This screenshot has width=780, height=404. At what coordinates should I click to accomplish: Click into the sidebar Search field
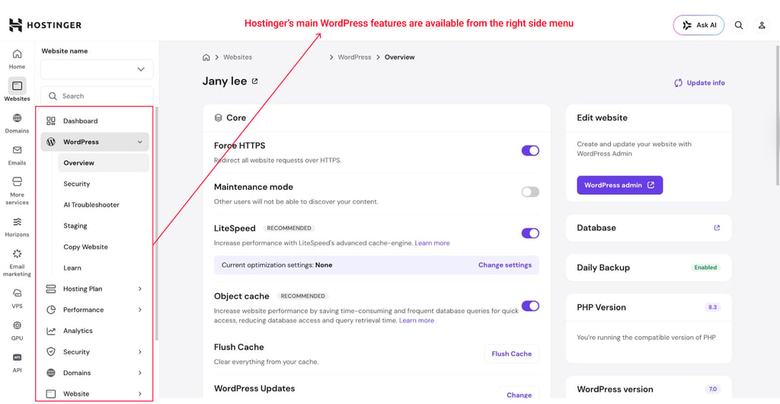(x=97, y=96)
